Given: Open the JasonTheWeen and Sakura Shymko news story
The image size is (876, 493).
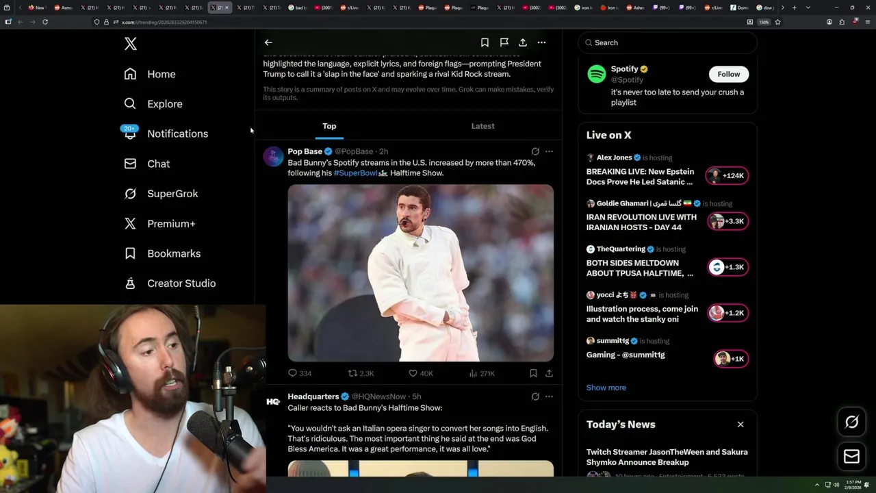Looking at the screenshot, I should point(667,457).
